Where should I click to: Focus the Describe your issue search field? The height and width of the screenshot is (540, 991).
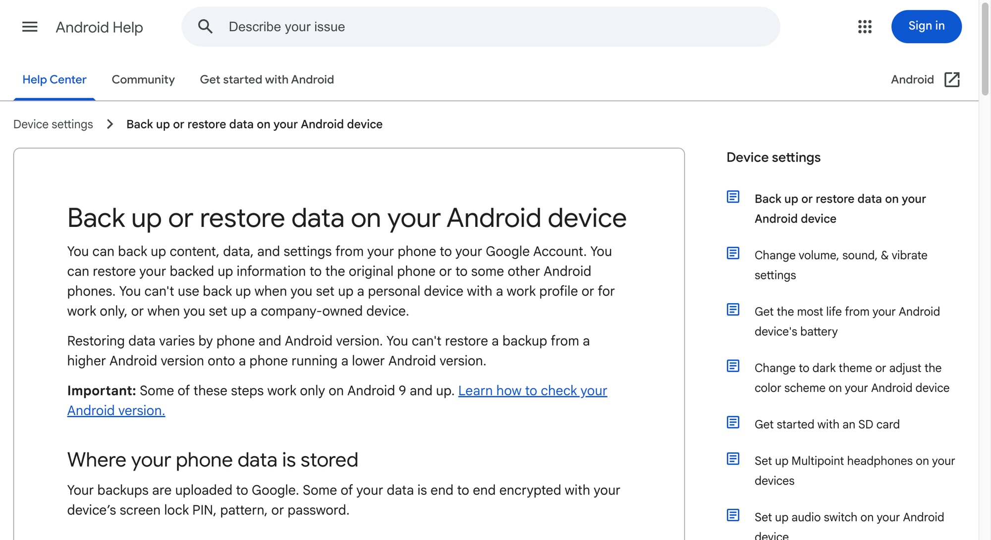481,27
